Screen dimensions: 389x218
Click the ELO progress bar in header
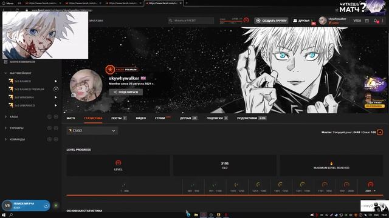(x=231, y=22)
